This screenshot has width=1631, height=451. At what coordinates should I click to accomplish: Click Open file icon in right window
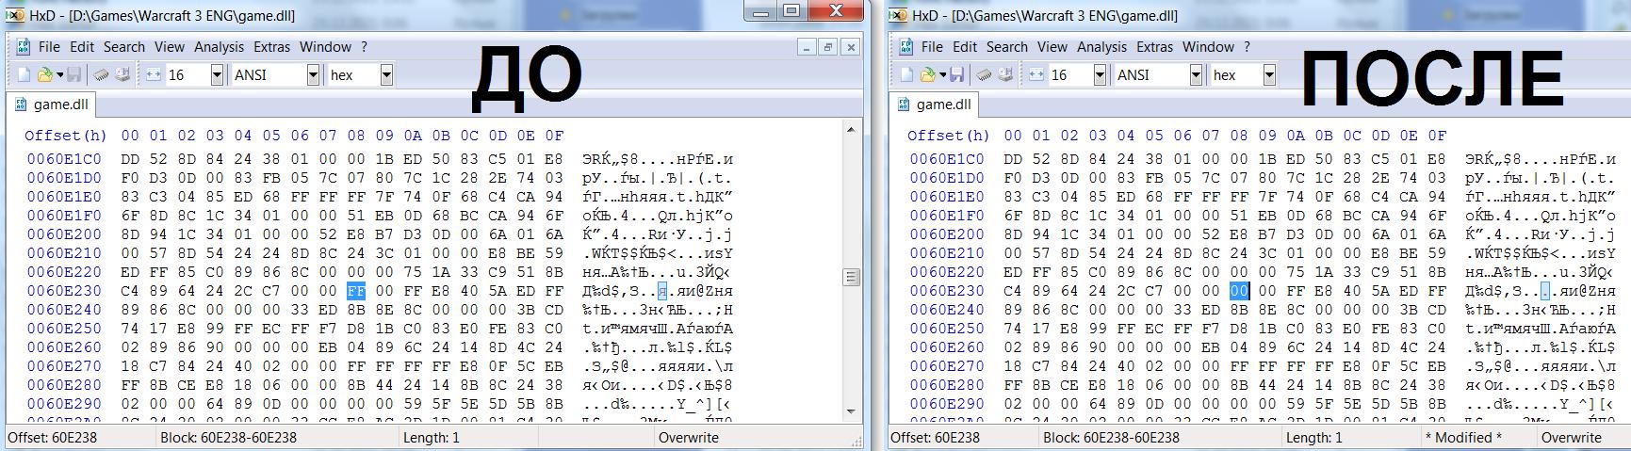coord(926,74)
